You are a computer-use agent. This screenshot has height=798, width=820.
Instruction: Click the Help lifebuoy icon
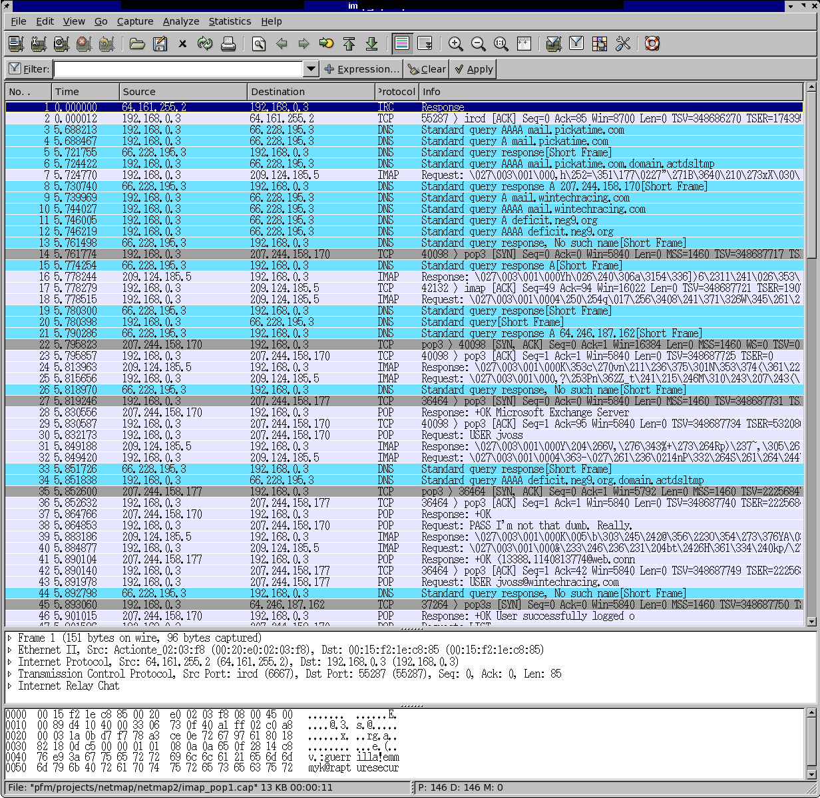coord(652,44)
